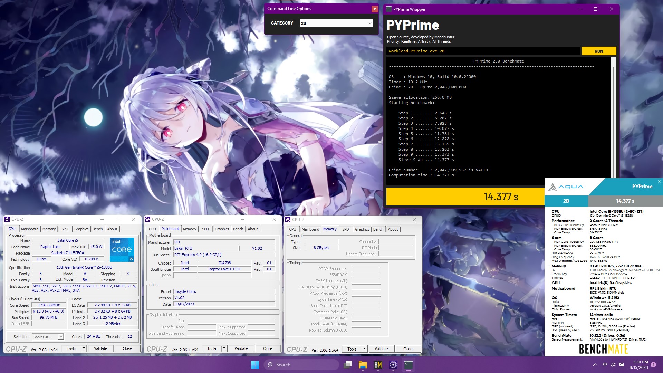Click Close button in first CPU-Z window
The height and width of the screenshot is (373, 663).
pyautogui.click(x=127, y=348)
